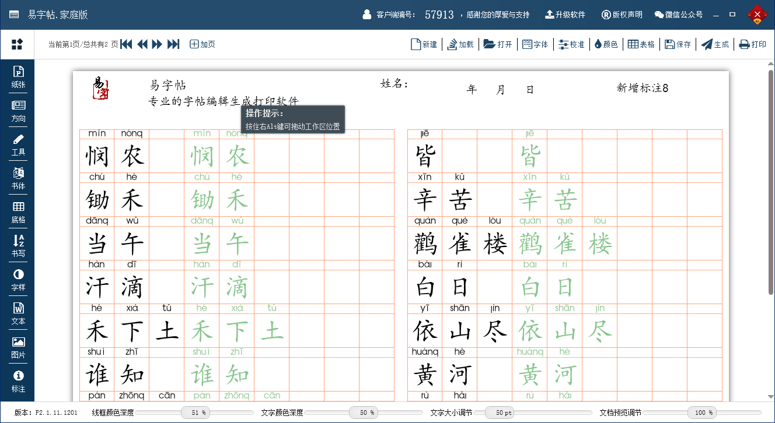Select the 新增标注8 annotation text
Screen dimensions: 775x423
click(x=643, y=88)
